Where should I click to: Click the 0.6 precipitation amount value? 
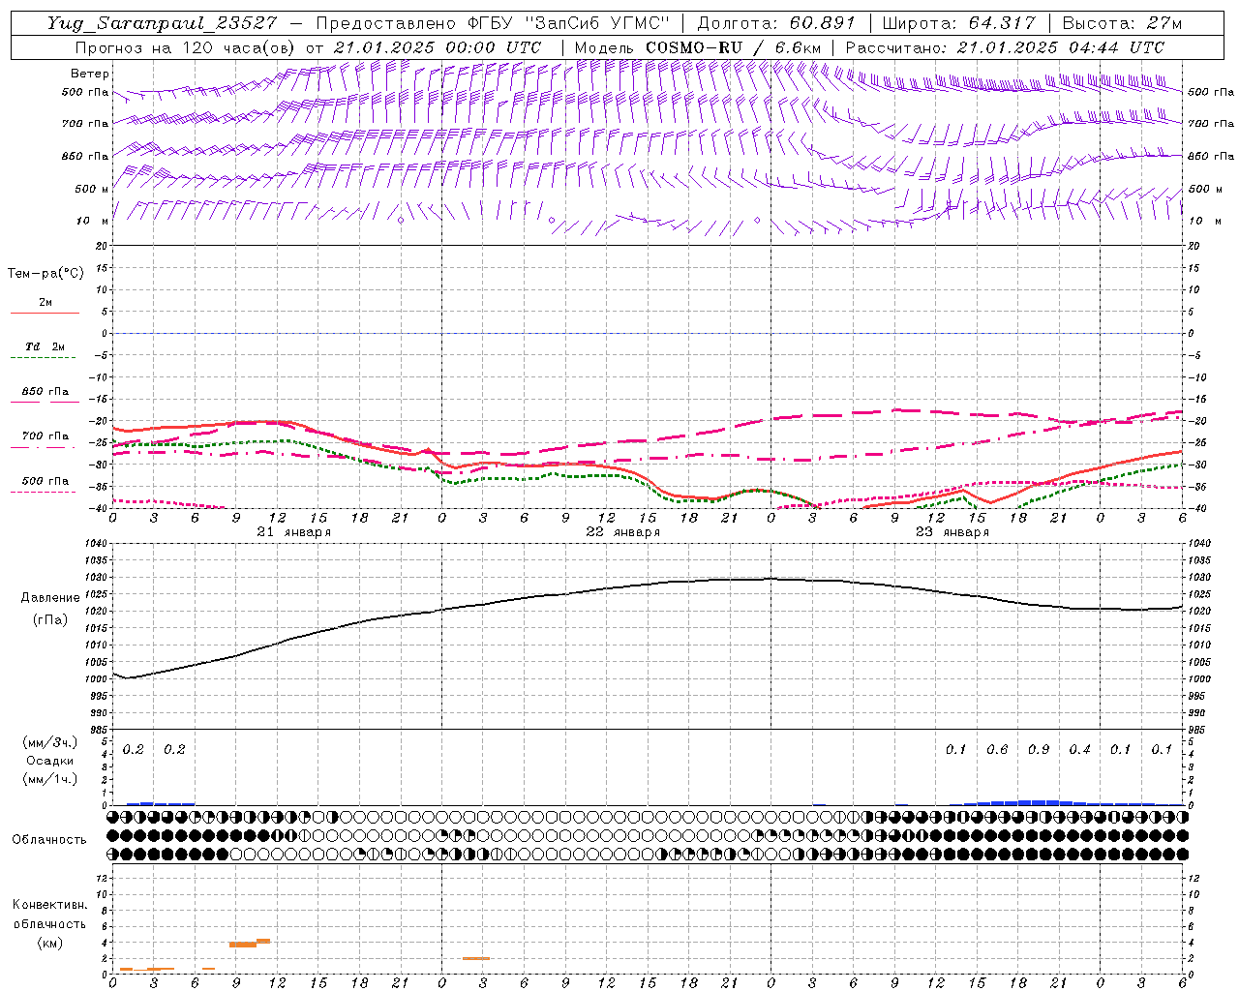(x=997, y=750)
